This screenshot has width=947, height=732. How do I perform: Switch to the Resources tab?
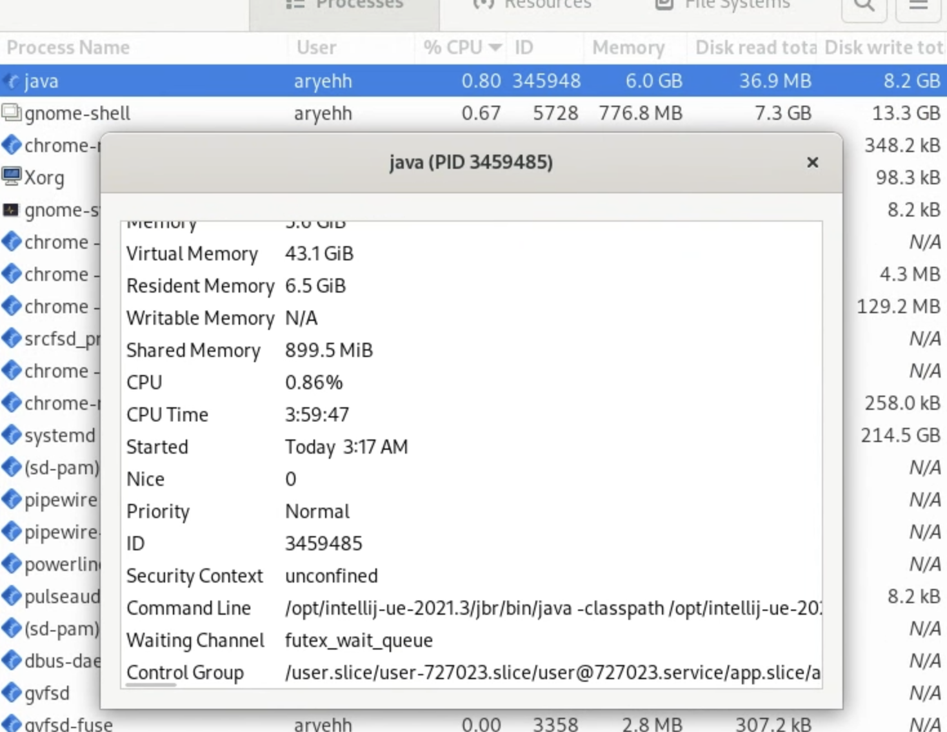(535, 3)
